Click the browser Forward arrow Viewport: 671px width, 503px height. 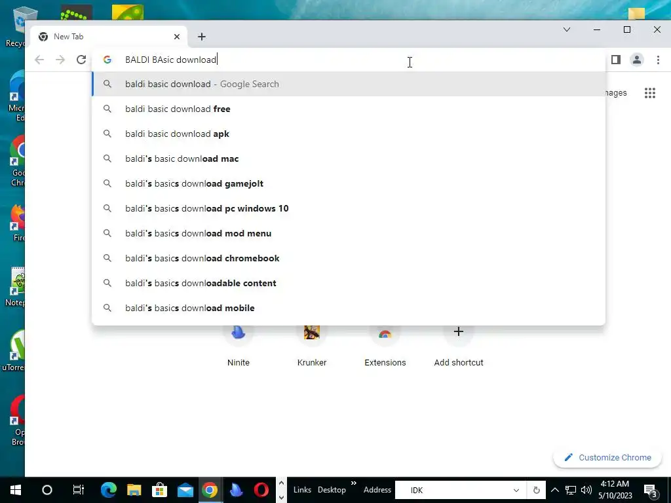click(x=60, y=60)
